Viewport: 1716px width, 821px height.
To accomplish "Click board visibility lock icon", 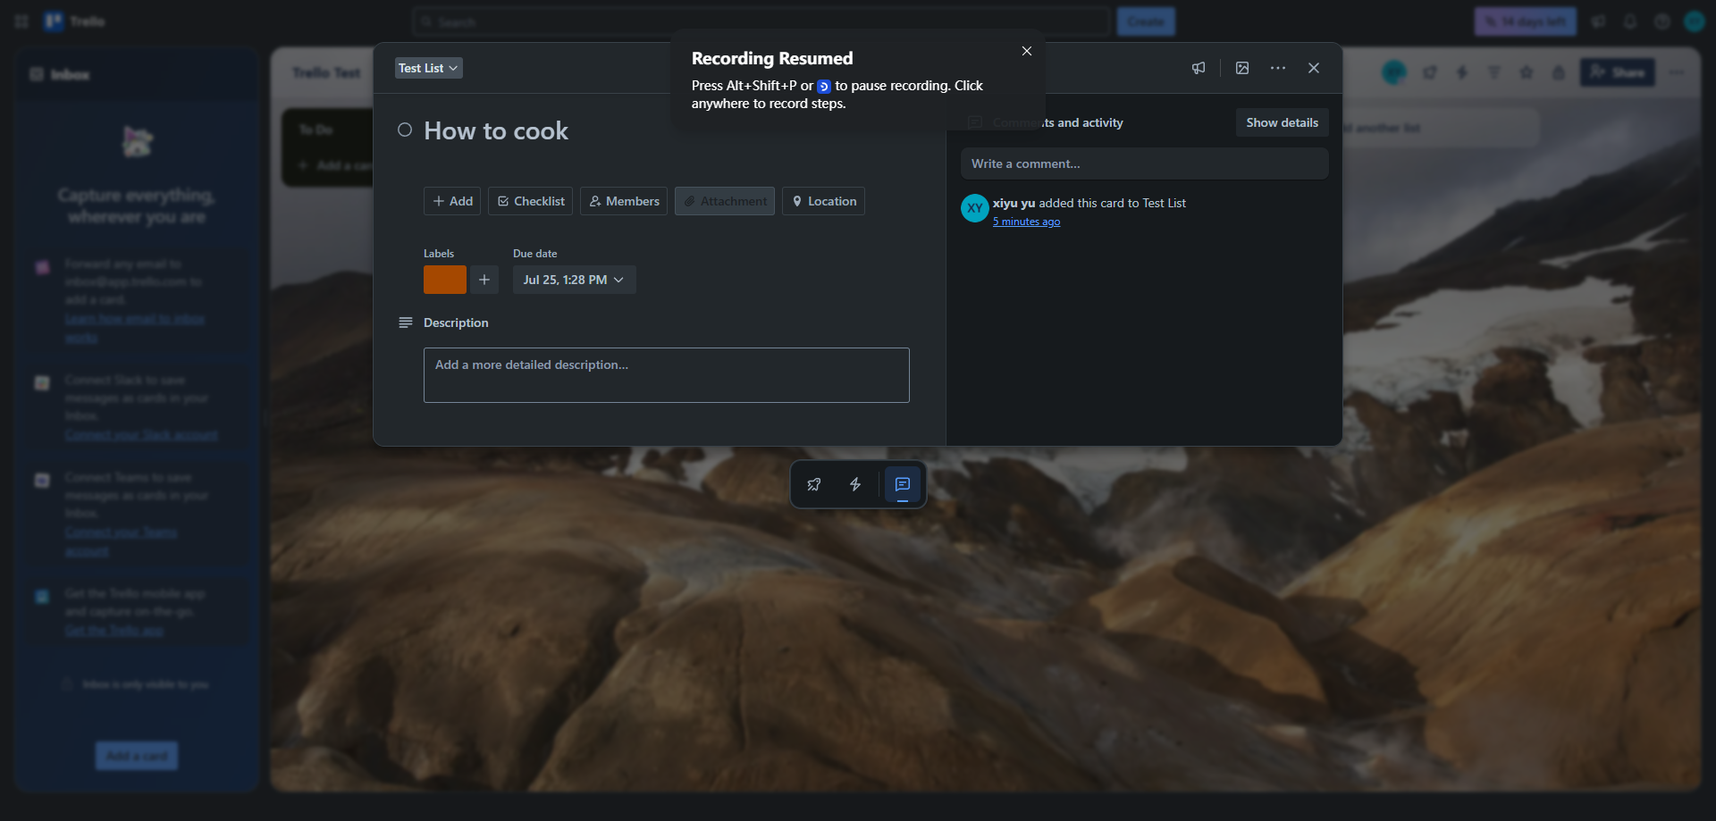I will 1559,72.
